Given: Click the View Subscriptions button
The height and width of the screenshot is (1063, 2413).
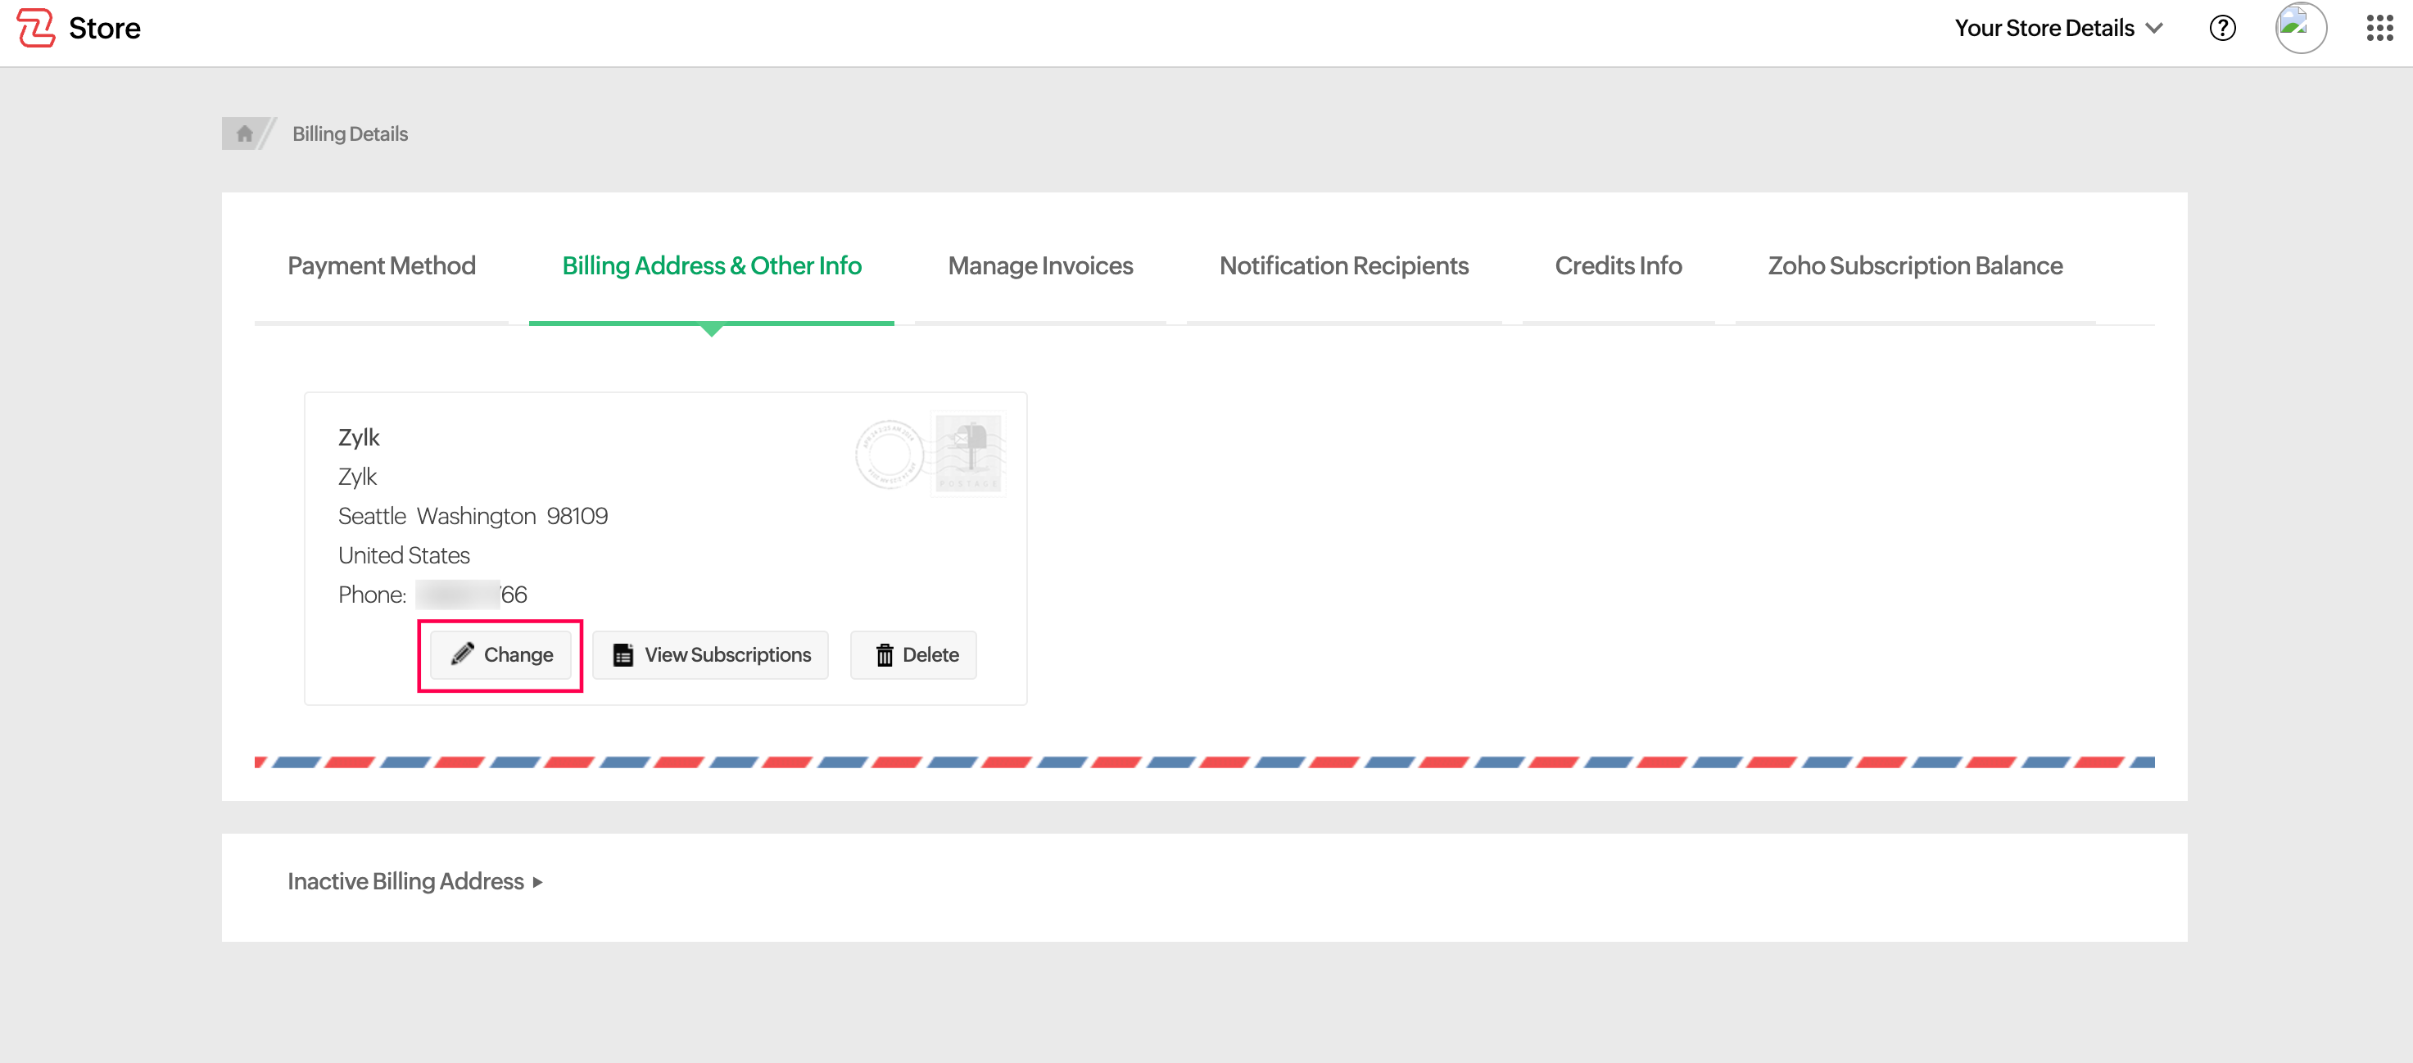Looking at the screenshot, I should click(710, 654).
